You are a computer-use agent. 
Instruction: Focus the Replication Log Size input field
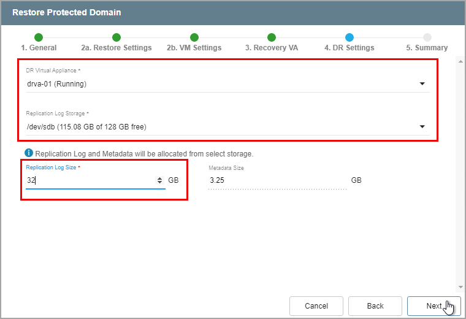(89, 180)
